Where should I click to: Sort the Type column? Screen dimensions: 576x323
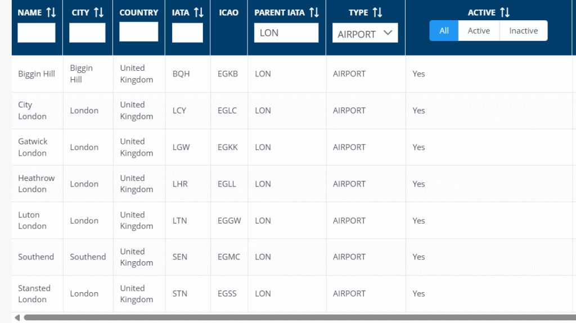click(377, 12)
